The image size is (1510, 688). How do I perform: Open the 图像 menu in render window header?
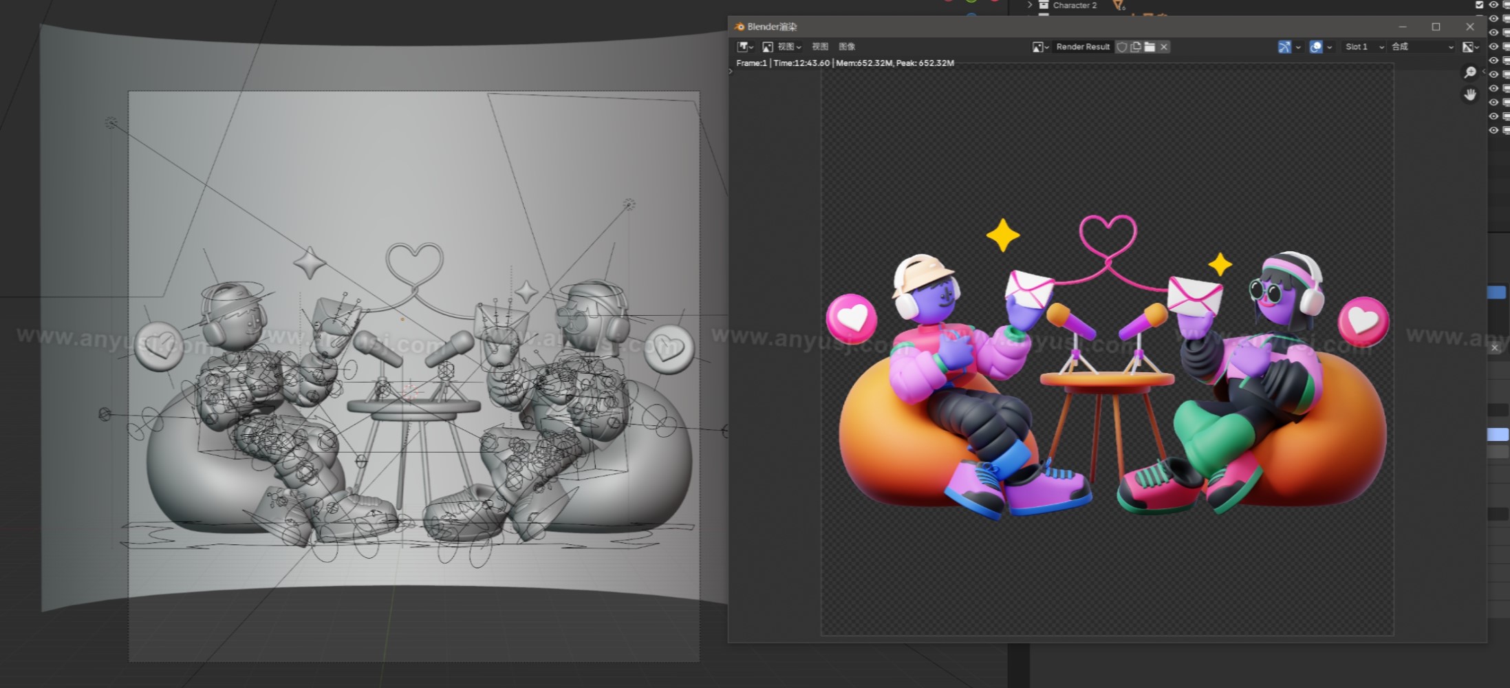[847, 47]
